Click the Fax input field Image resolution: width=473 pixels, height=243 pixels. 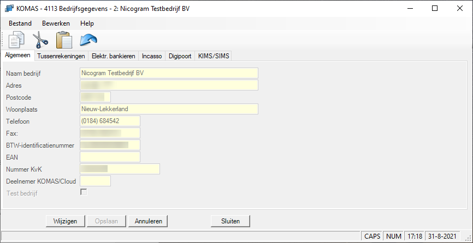click(110, 133)
